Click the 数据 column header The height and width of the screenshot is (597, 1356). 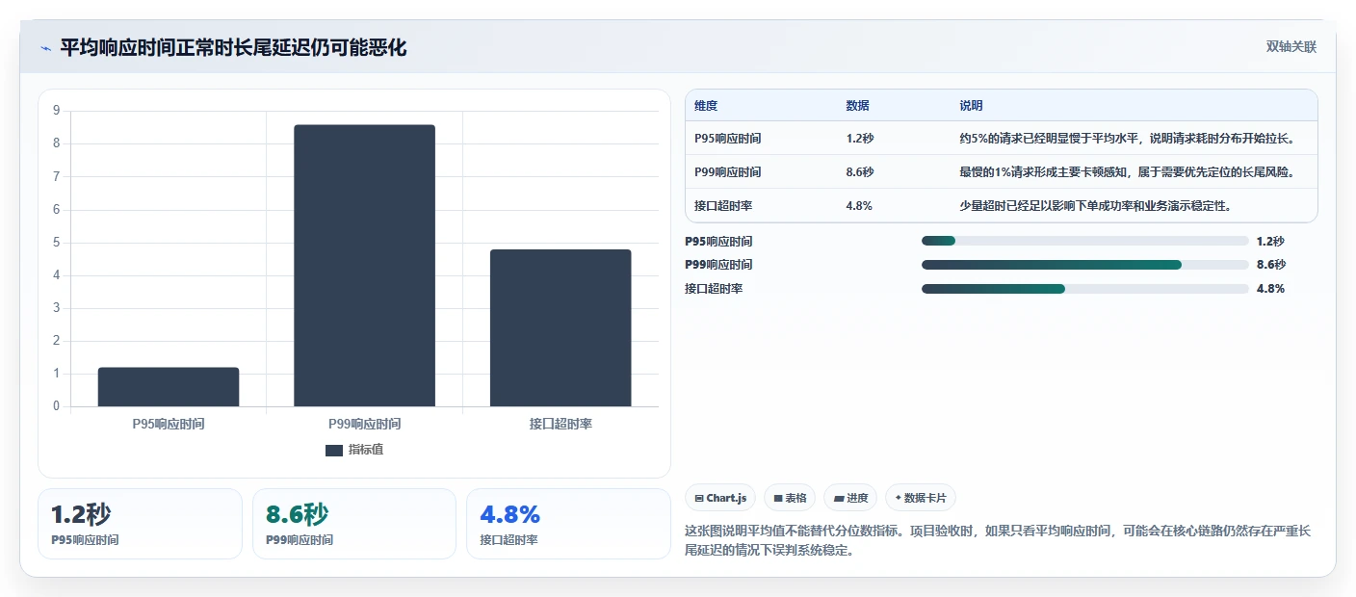coord(857,106)
